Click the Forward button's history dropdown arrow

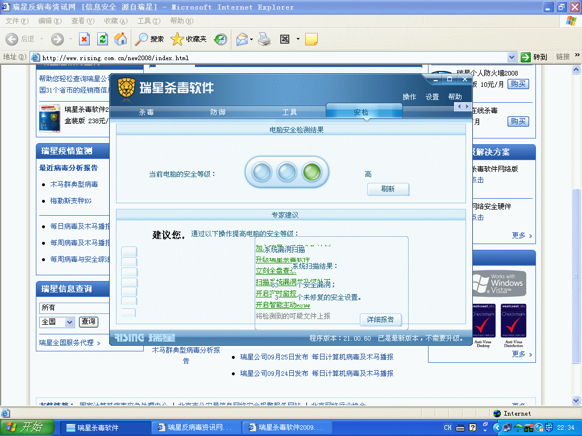tap(70, 39)
